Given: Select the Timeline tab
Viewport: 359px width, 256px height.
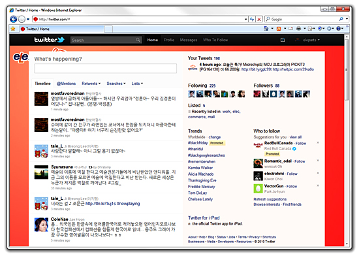Looking at the screenshot, I should (42, 84).
